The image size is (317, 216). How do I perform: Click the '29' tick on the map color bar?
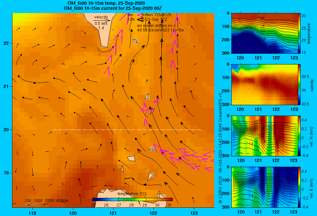pos(144,205)
